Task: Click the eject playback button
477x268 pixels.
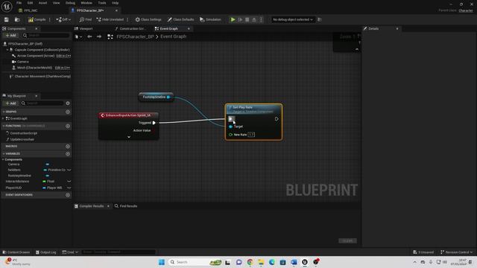Action: click(x=254, y=19)
